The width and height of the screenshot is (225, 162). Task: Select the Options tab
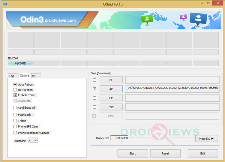[x=25, y=76]
